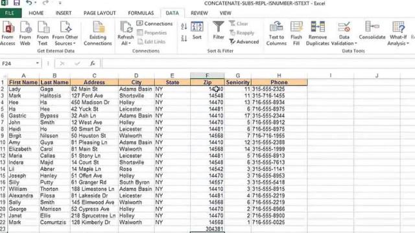Select the DATA tab

(x=172, y=13)
